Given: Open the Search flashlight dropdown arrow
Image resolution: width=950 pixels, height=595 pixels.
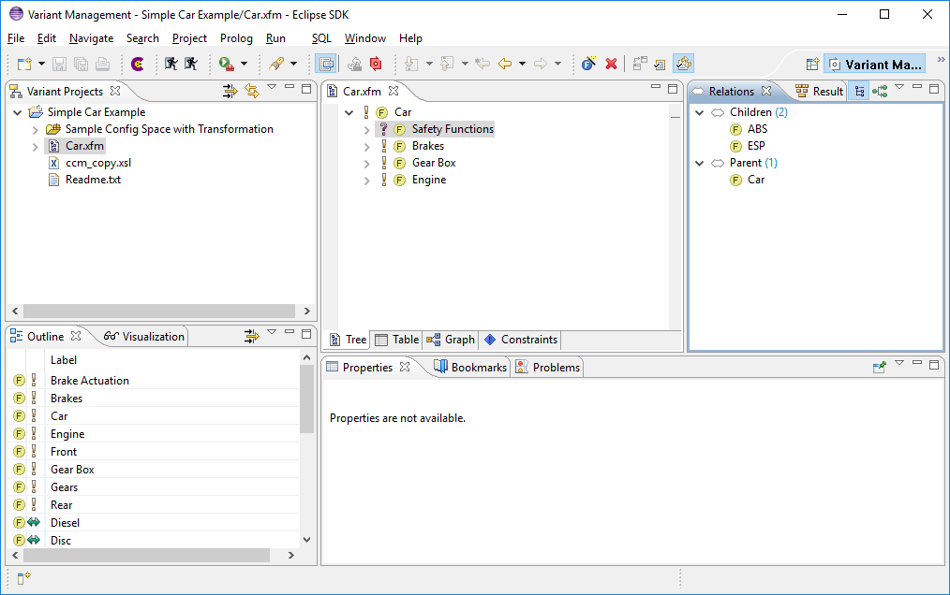Looking at the screenshot, I should coord(294,64).
